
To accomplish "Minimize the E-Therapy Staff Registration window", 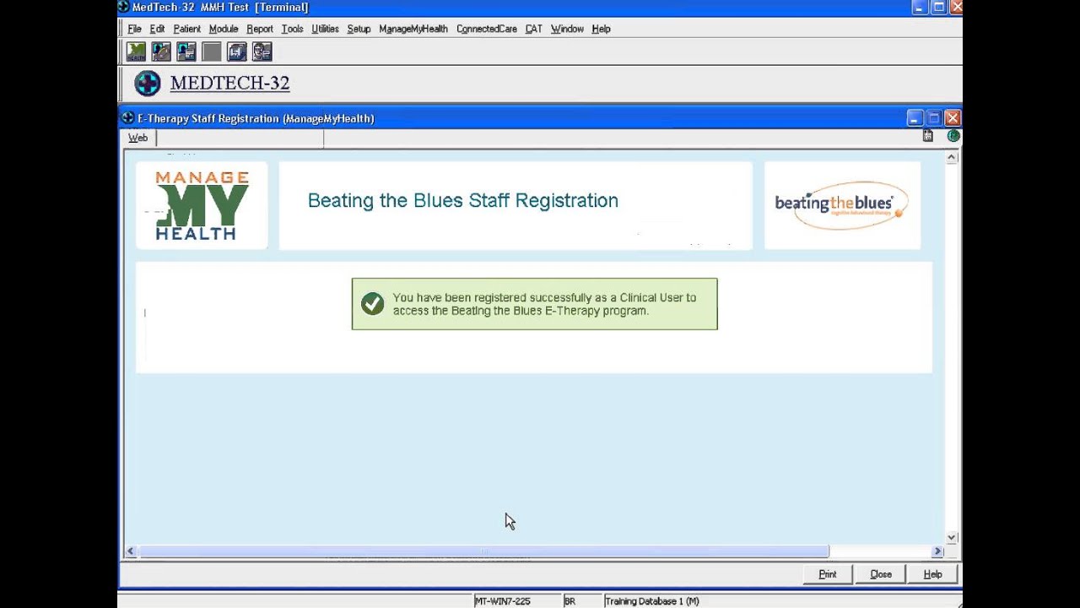I will tap(915, 118).
